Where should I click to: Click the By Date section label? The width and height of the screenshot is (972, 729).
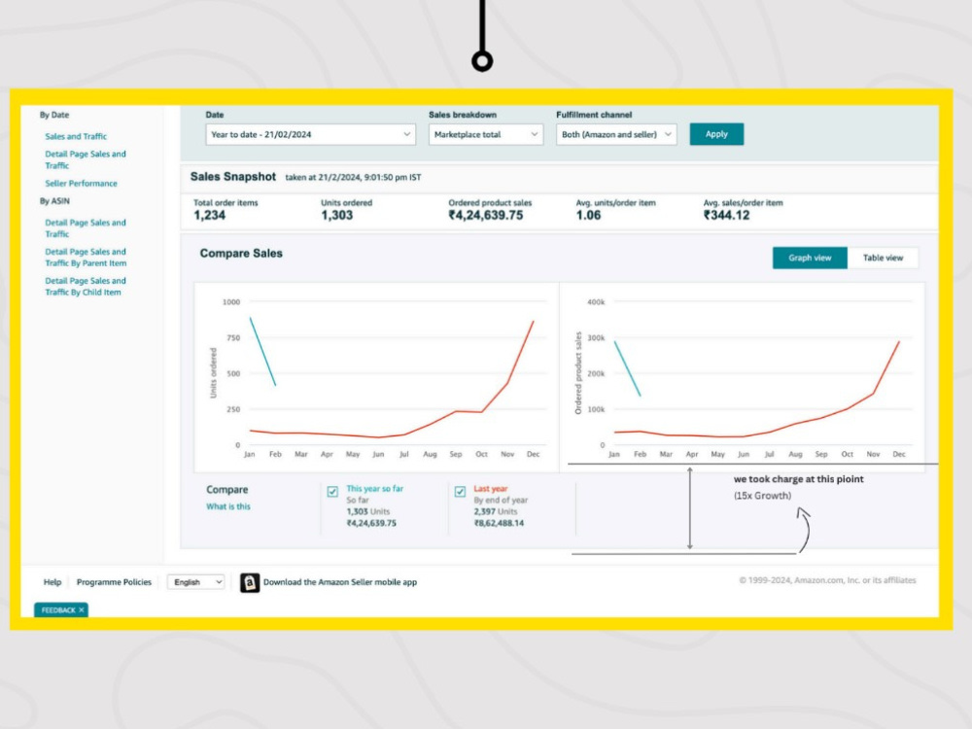point(54,115)
